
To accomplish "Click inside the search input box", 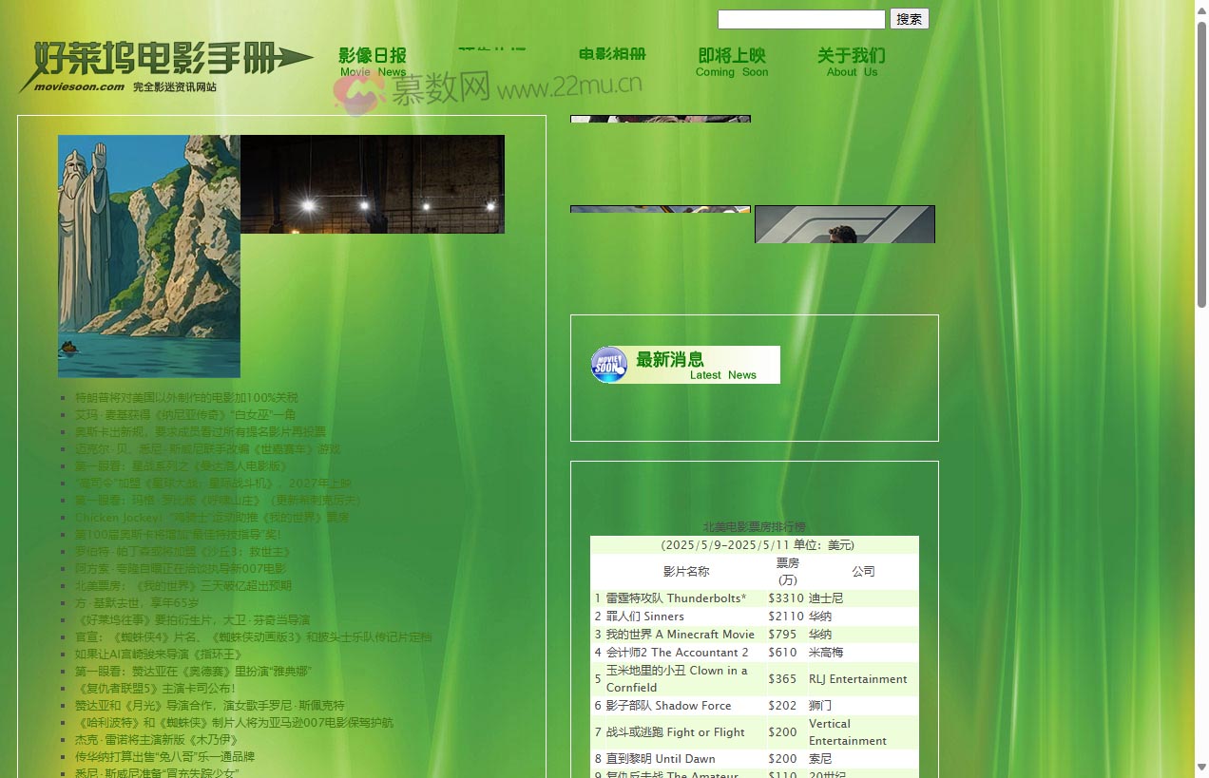I will 800,19.
